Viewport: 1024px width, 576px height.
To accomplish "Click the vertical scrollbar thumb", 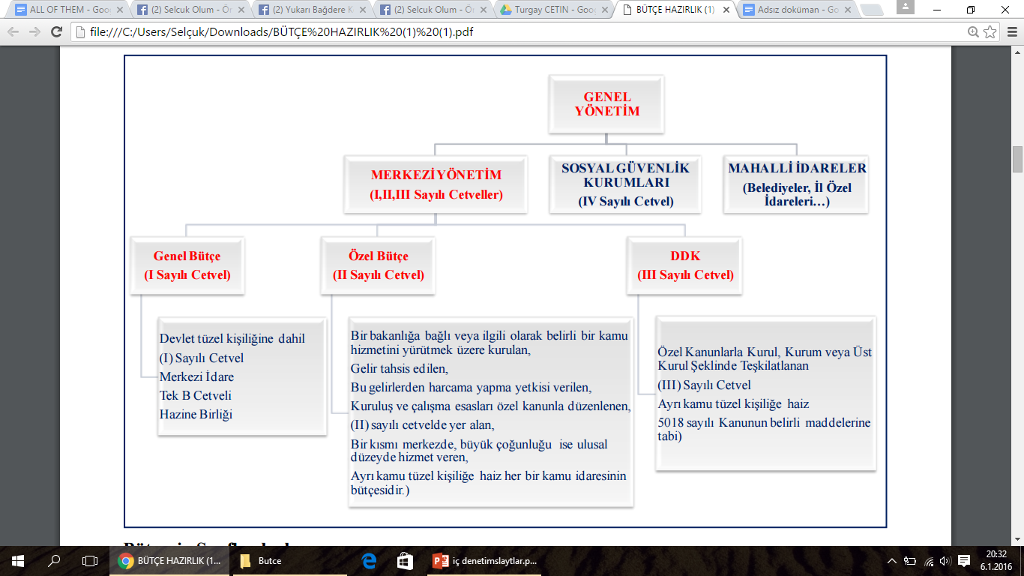I will click(x=1017, y=159).
